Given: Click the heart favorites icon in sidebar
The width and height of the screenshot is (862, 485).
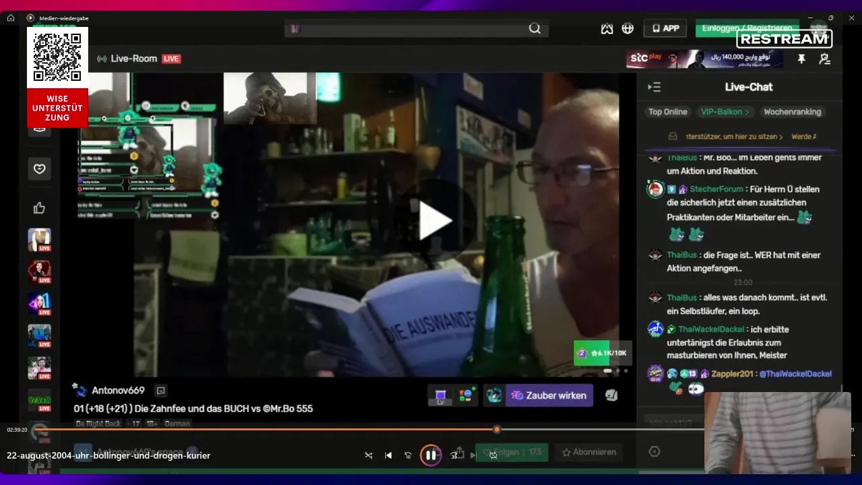Looking at the screenshot, I should point(39,168).
